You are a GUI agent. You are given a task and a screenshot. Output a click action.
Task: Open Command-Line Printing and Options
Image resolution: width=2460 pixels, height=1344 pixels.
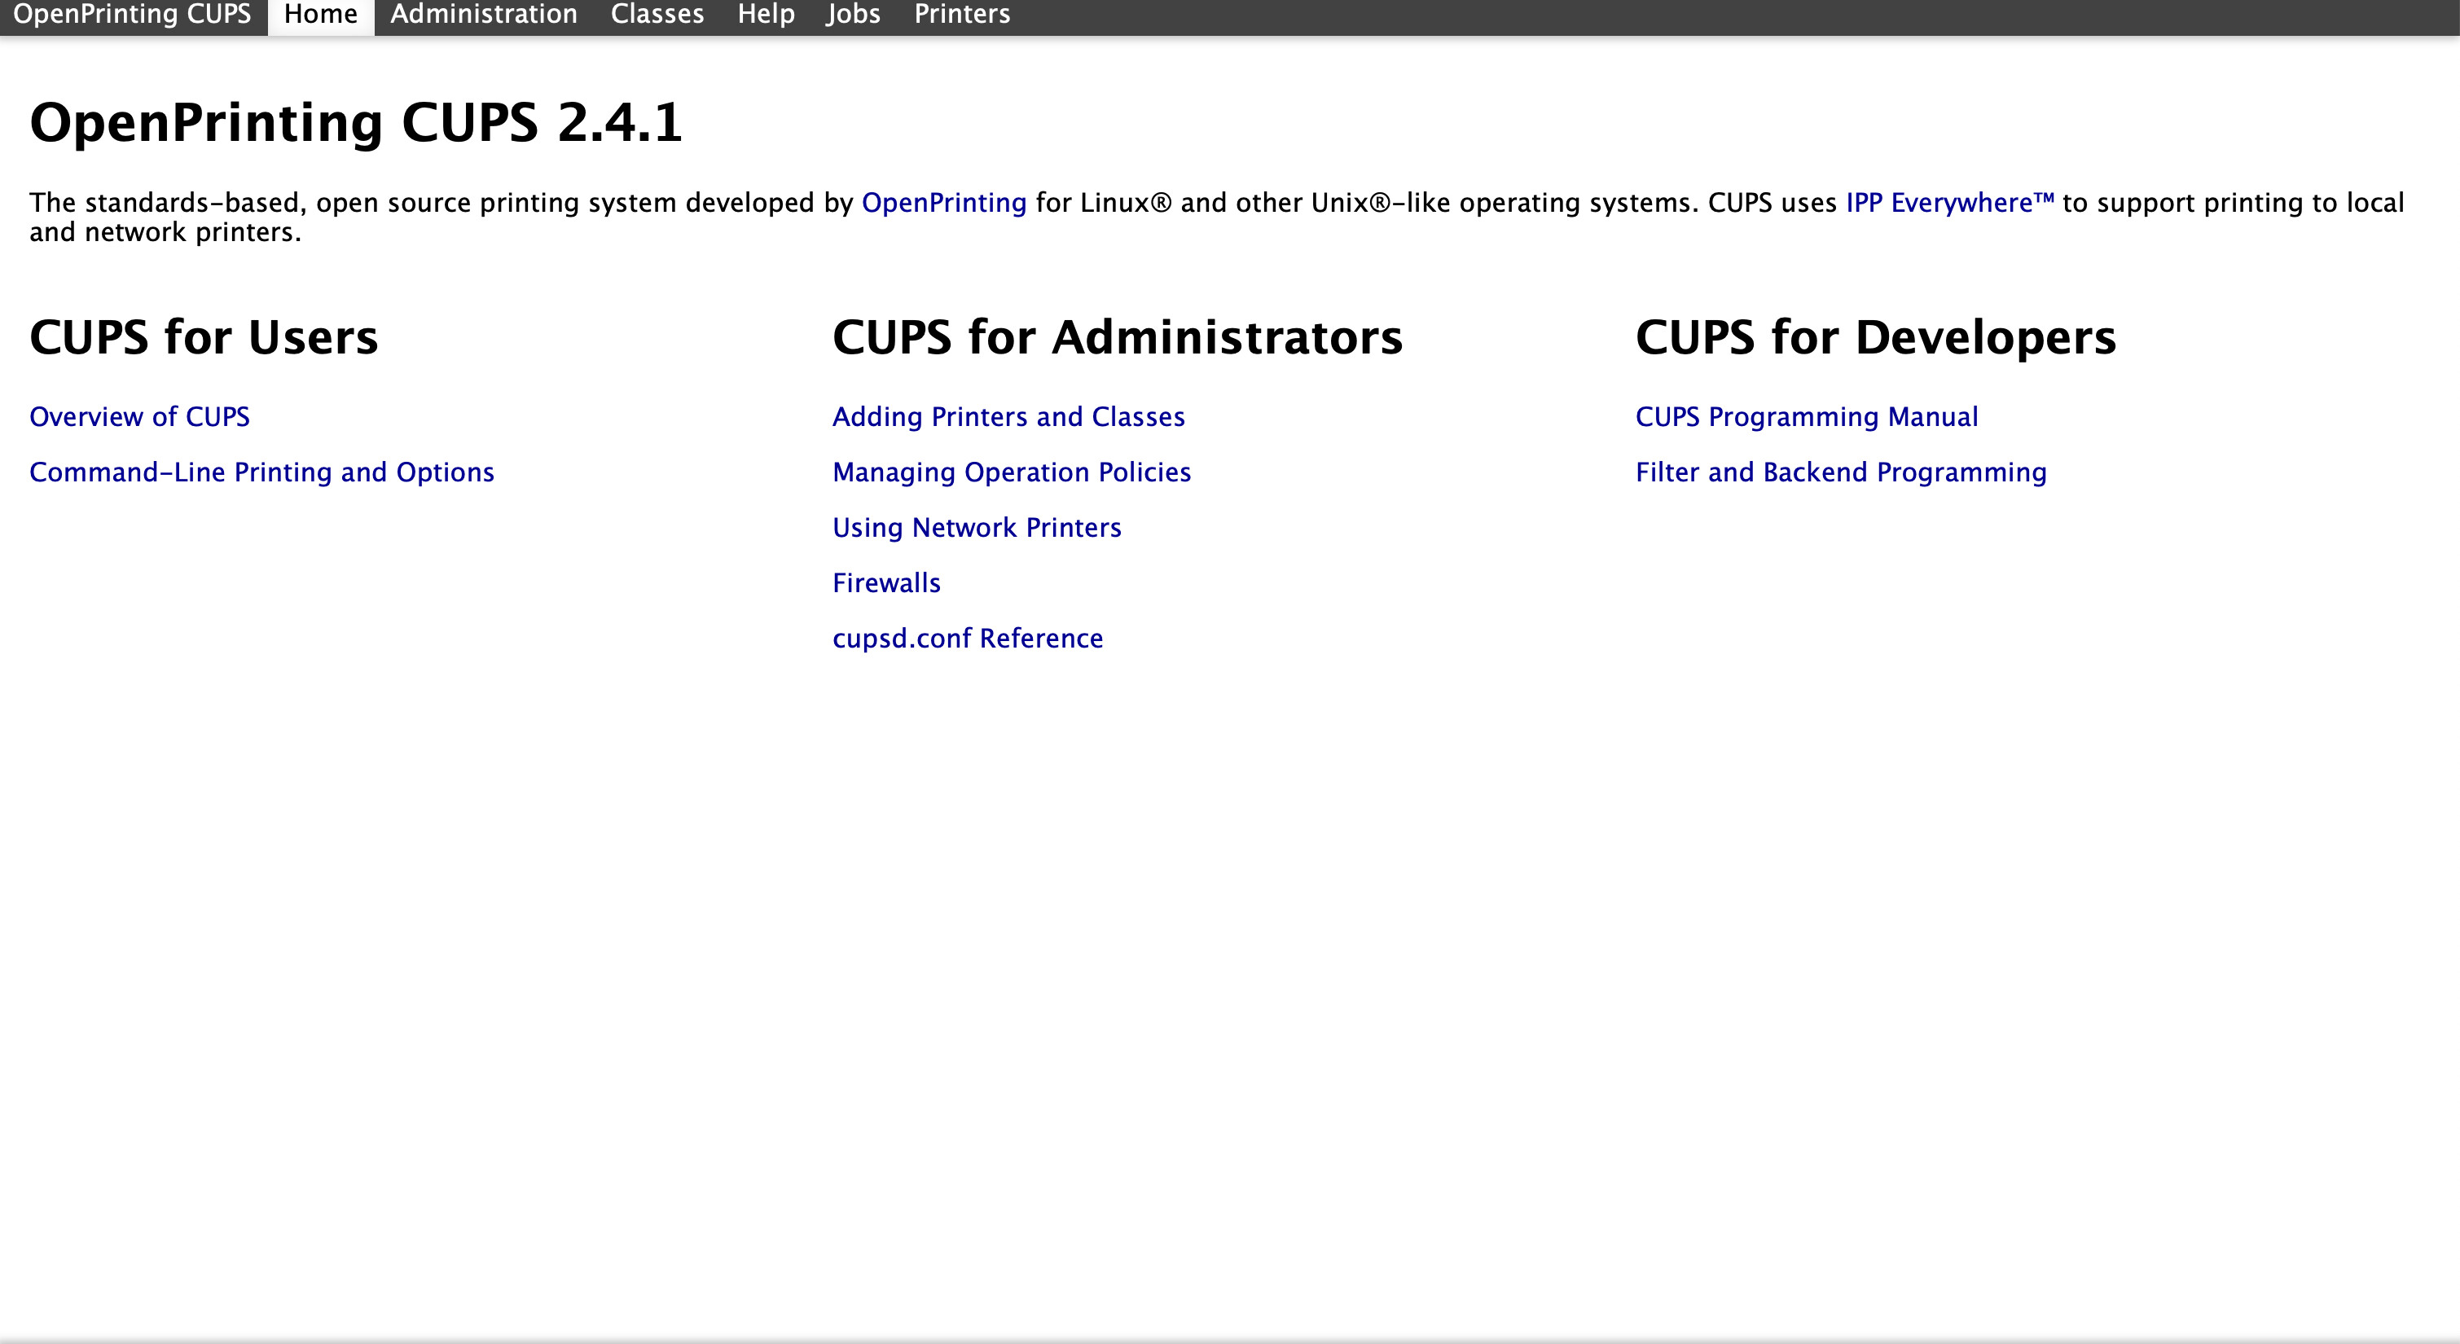(261, 472)
